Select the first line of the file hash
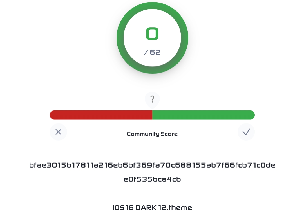The width and height of the screenshot is (304, 219). point(152,165)
